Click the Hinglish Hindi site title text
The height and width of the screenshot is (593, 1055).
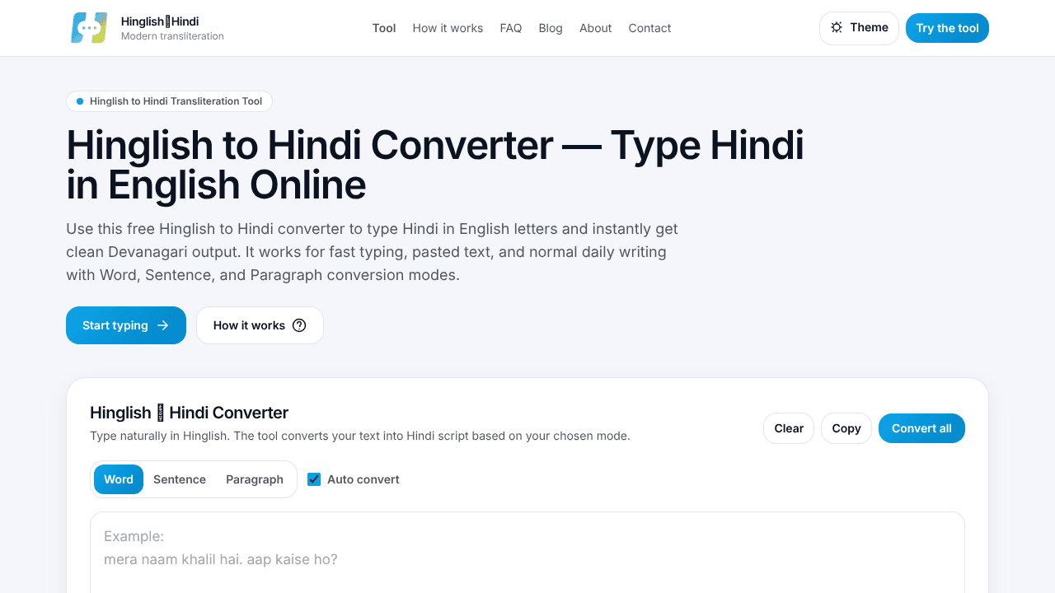click(160, 21)
